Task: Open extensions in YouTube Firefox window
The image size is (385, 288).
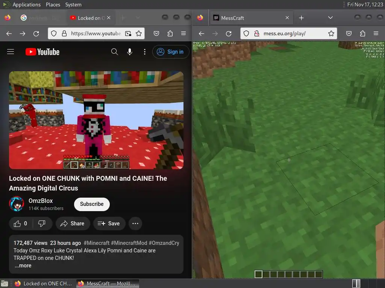Action: click(x=170, y=33)
